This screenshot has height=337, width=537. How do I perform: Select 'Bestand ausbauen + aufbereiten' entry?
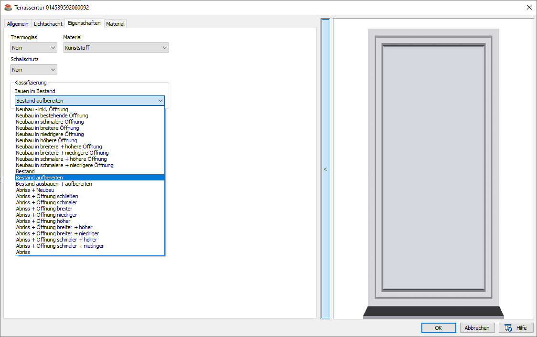pos(54,184)
